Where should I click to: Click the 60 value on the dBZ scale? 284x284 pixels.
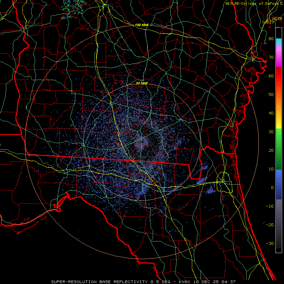(x=271, y=76)
